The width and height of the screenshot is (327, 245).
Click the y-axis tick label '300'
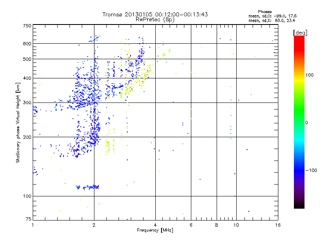pyautogui.click(x=27, y=103)
